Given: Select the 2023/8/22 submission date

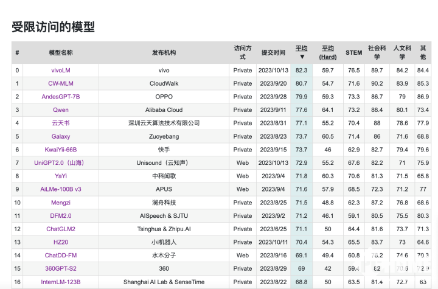Looking at the screenshot, I should [x=273, y=282].
